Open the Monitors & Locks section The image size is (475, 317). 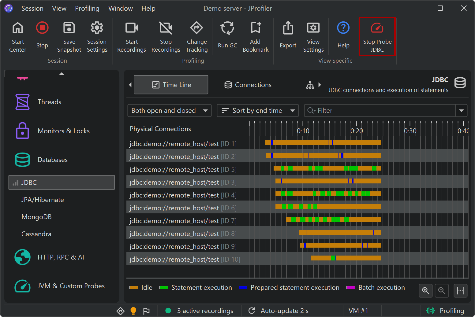point(63,131)
